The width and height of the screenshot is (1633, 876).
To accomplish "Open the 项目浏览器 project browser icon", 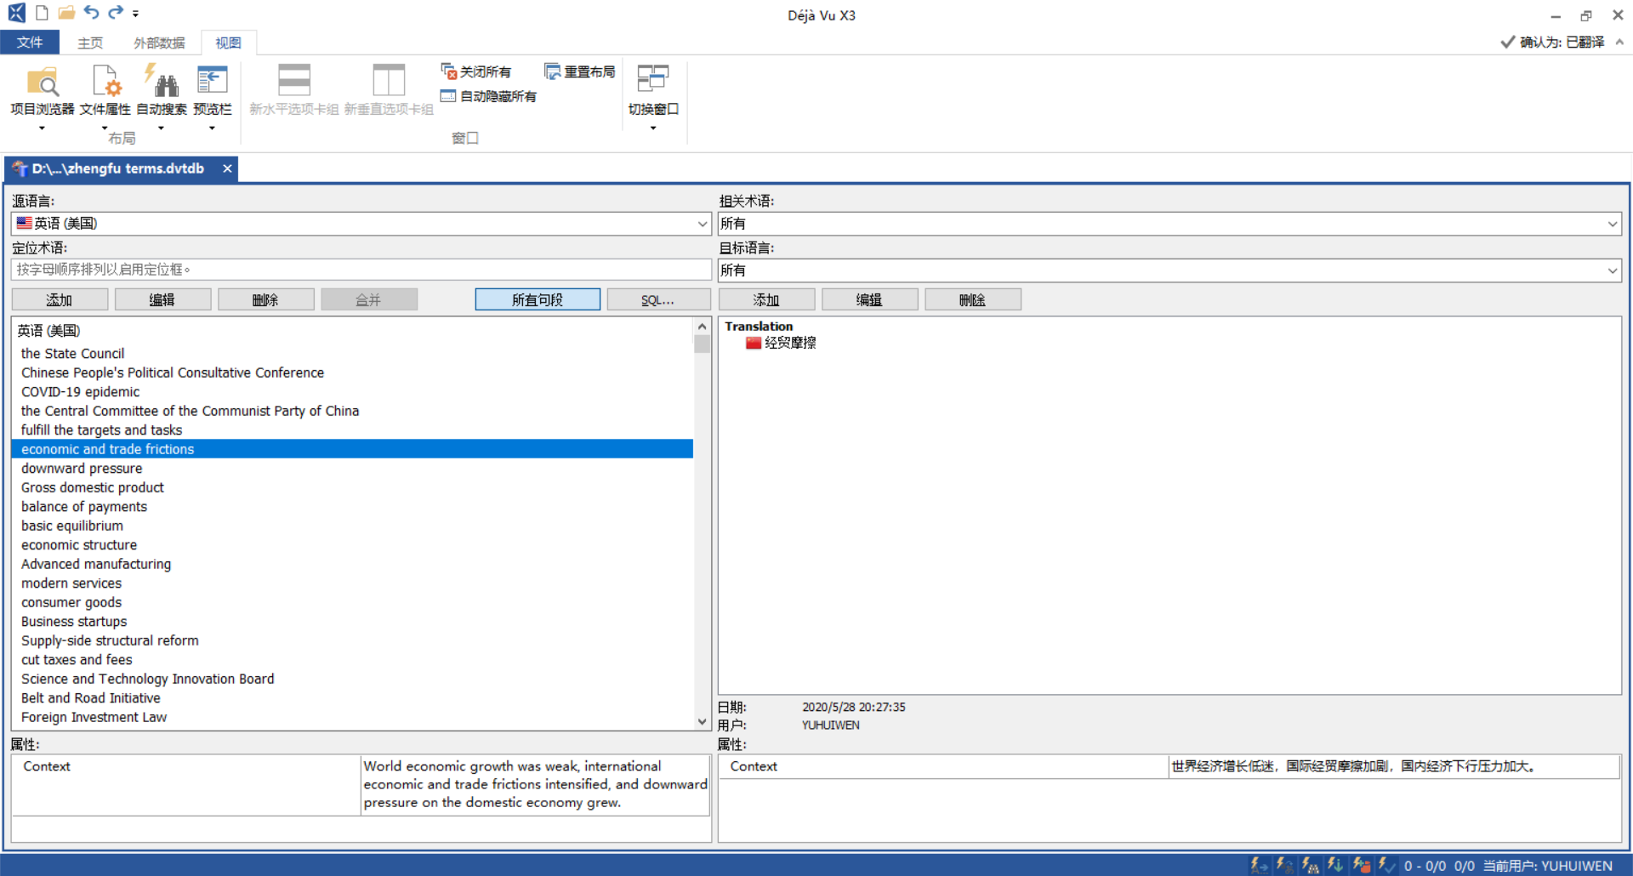I will point(42,82).
